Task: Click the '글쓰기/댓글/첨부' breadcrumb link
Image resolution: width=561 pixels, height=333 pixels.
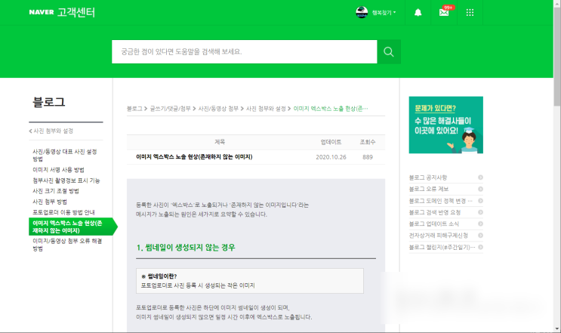Action: (171, 109)
